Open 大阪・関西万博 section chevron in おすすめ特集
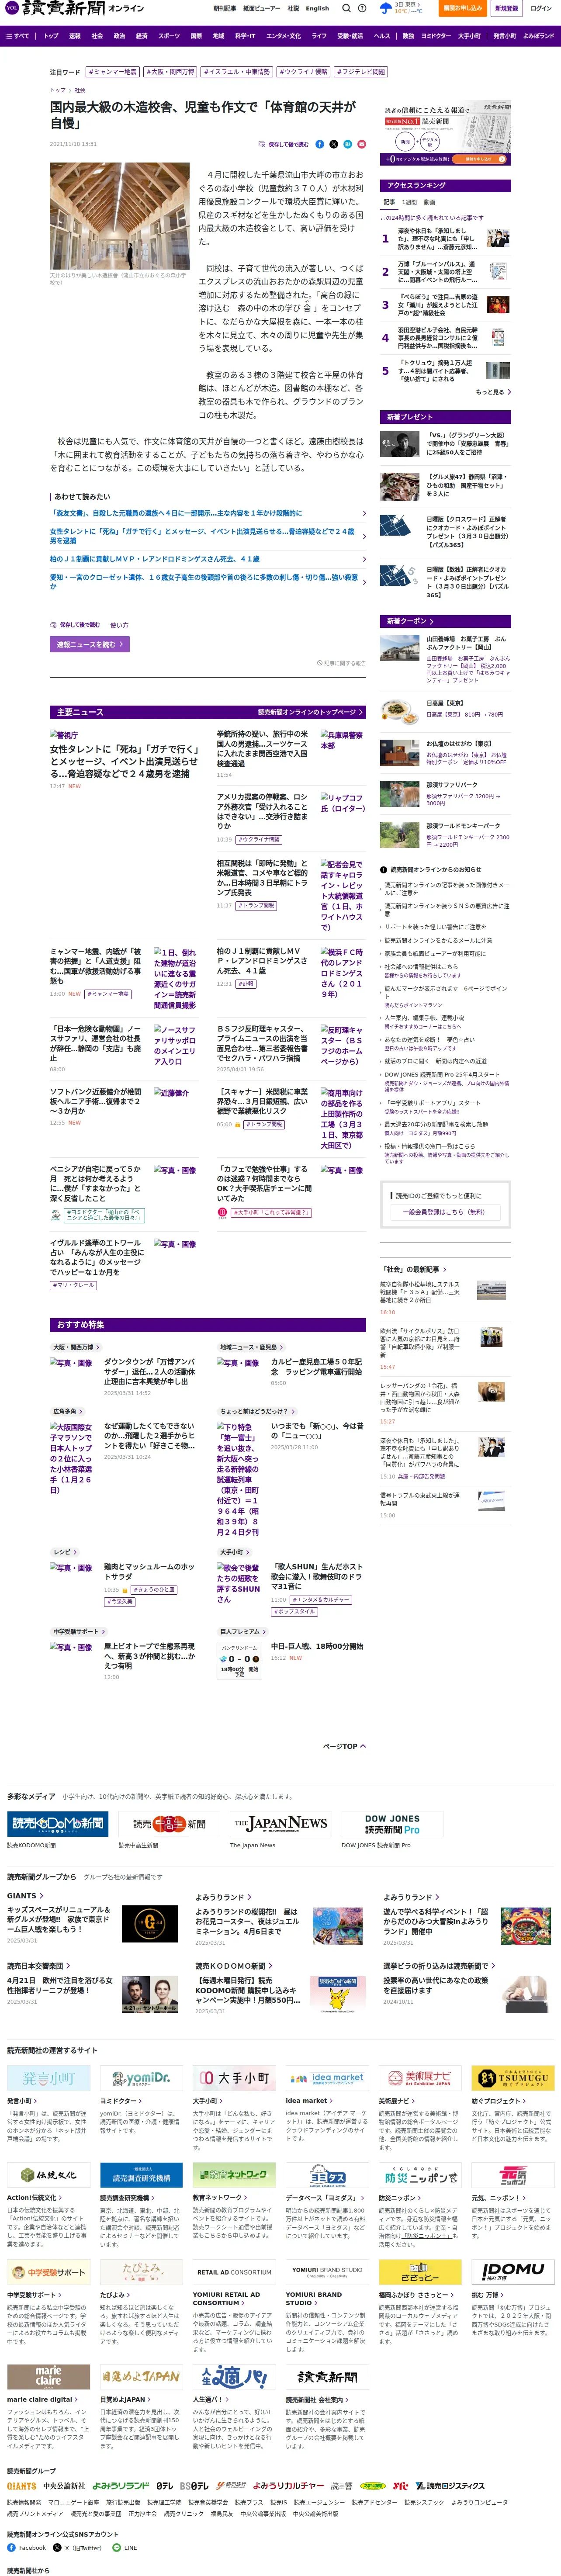The image size is (561, 2576). coord(76,1347)
